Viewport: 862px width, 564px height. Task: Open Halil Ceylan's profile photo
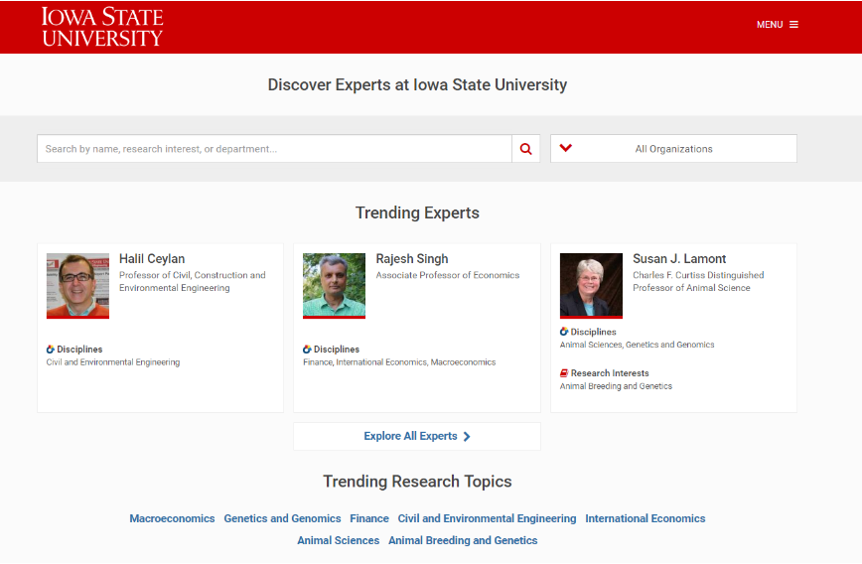[77, 286]
